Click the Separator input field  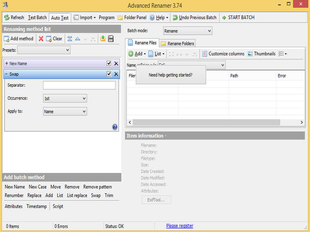point(79,85)
